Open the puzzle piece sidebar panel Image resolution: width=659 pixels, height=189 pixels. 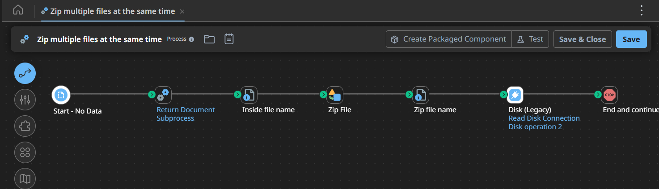click(25, 126)
